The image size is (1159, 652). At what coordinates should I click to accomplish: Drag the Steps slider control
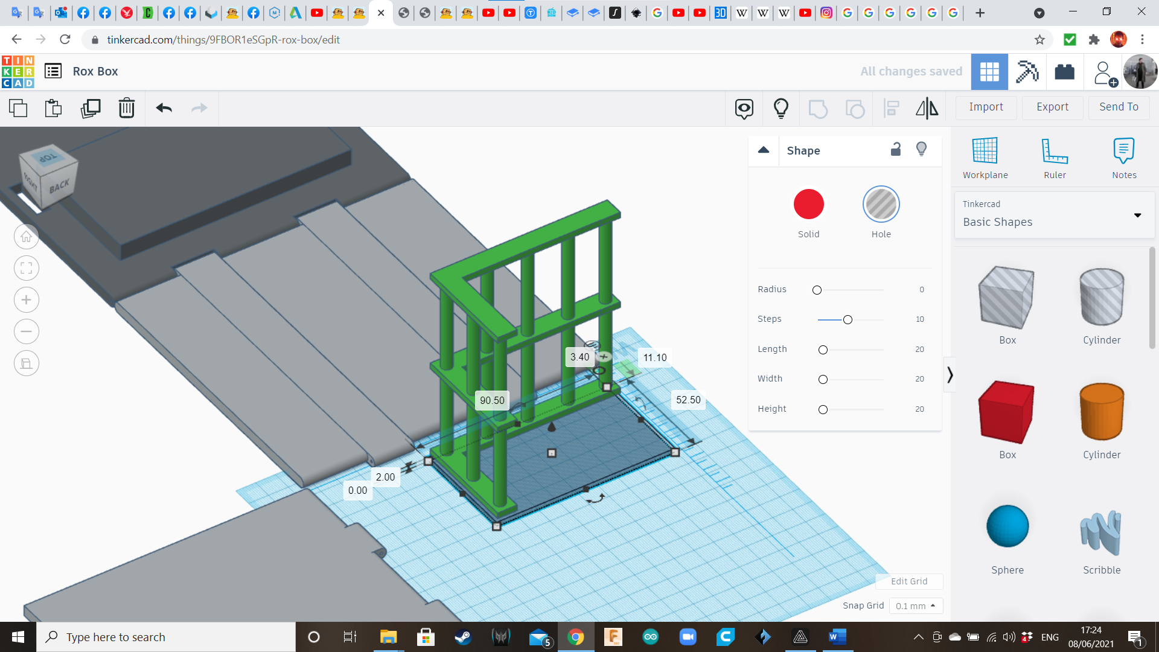pyautogui.click(x=846, y=319)
